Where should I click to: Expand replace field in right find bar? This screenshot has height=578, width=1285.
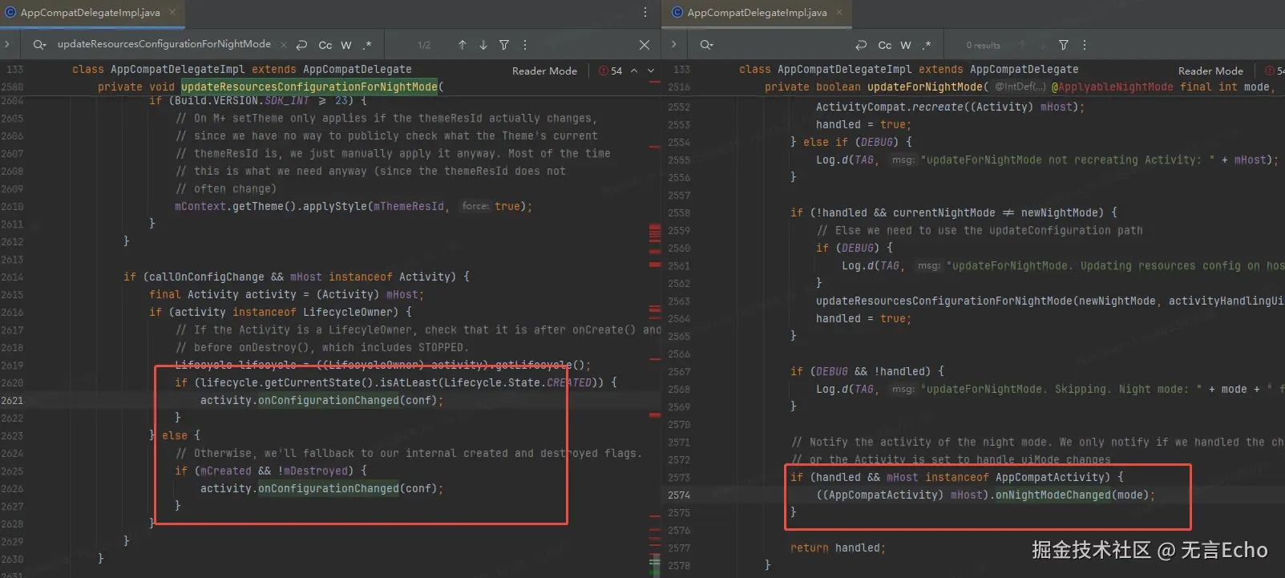tap(673, 45)
